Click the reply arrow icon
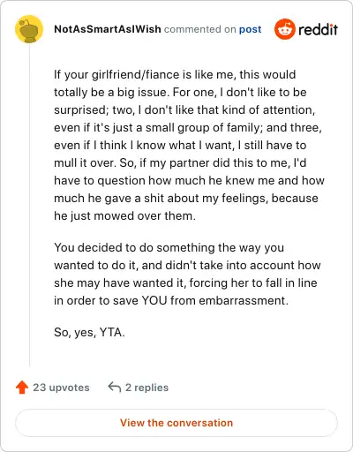The width and height of the screenshot is (353, 452). coord(115,388)
